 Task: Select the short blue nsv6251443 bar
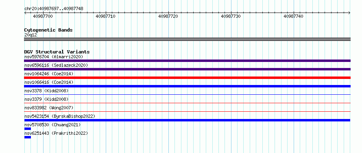[x=28, y=137]
